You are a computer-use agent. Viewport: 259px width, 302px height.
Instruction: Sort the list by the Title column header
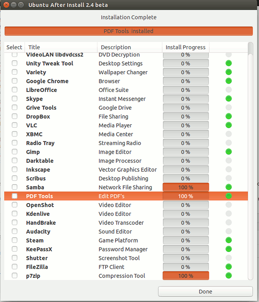pyautogui.click(x=60, y=47)
